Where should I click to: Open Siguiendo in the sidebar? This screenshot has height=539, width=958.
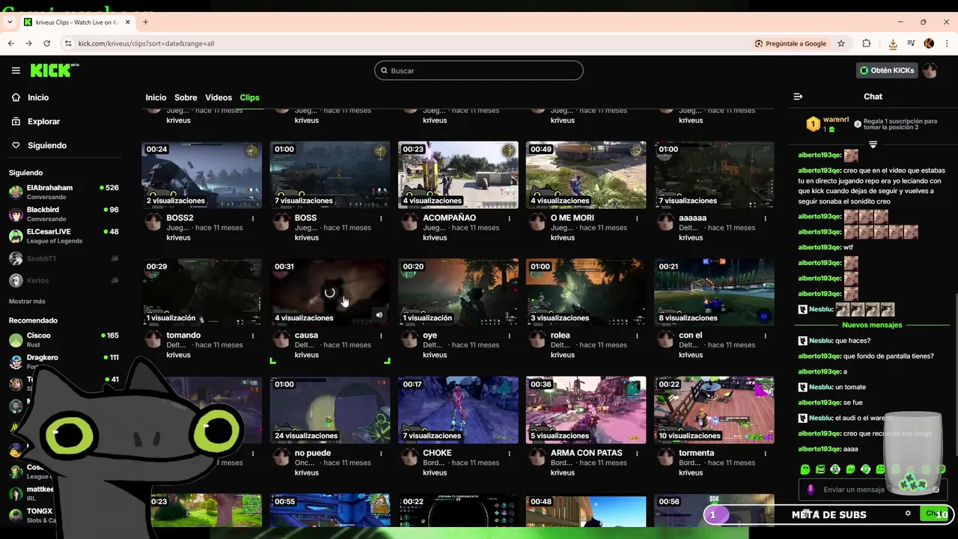(39, 145)
